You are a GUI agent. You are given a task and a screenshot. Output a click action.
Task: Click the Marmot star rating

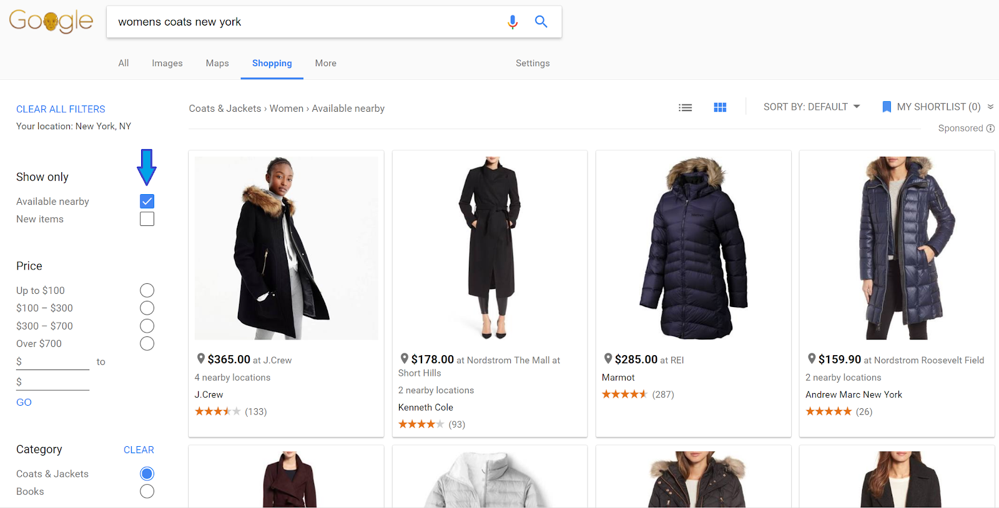(x=624, y=394)
